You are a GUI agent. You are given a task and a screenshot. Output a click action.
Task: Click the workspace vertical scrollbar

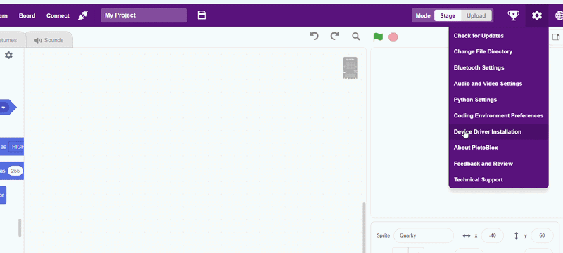364,228
